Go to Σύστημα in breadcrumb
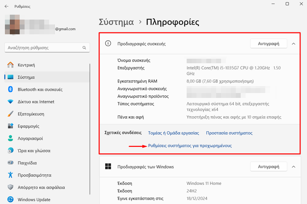Image resolution: width=307 pixels, height=204 pixels. coord(116,22)
